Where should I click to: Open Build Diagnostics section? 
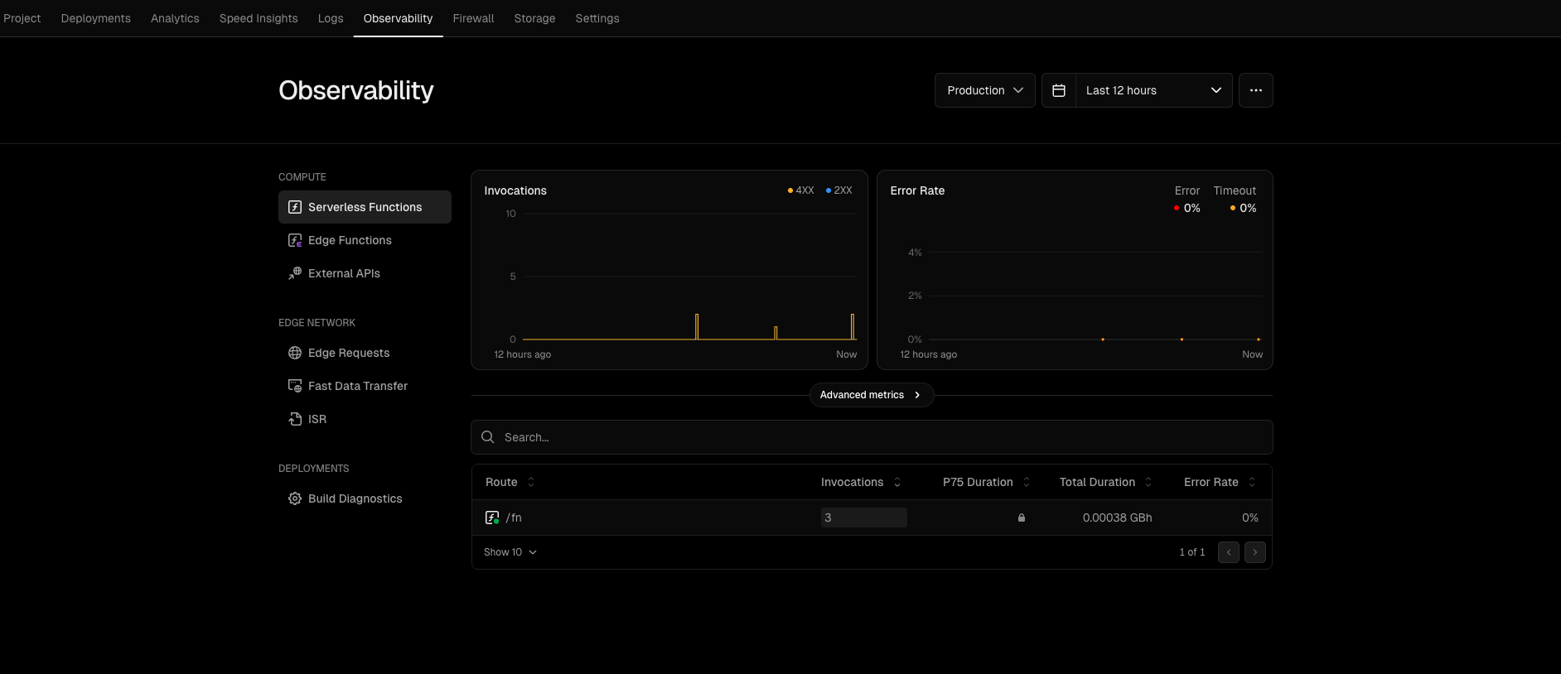pos(365,498)
